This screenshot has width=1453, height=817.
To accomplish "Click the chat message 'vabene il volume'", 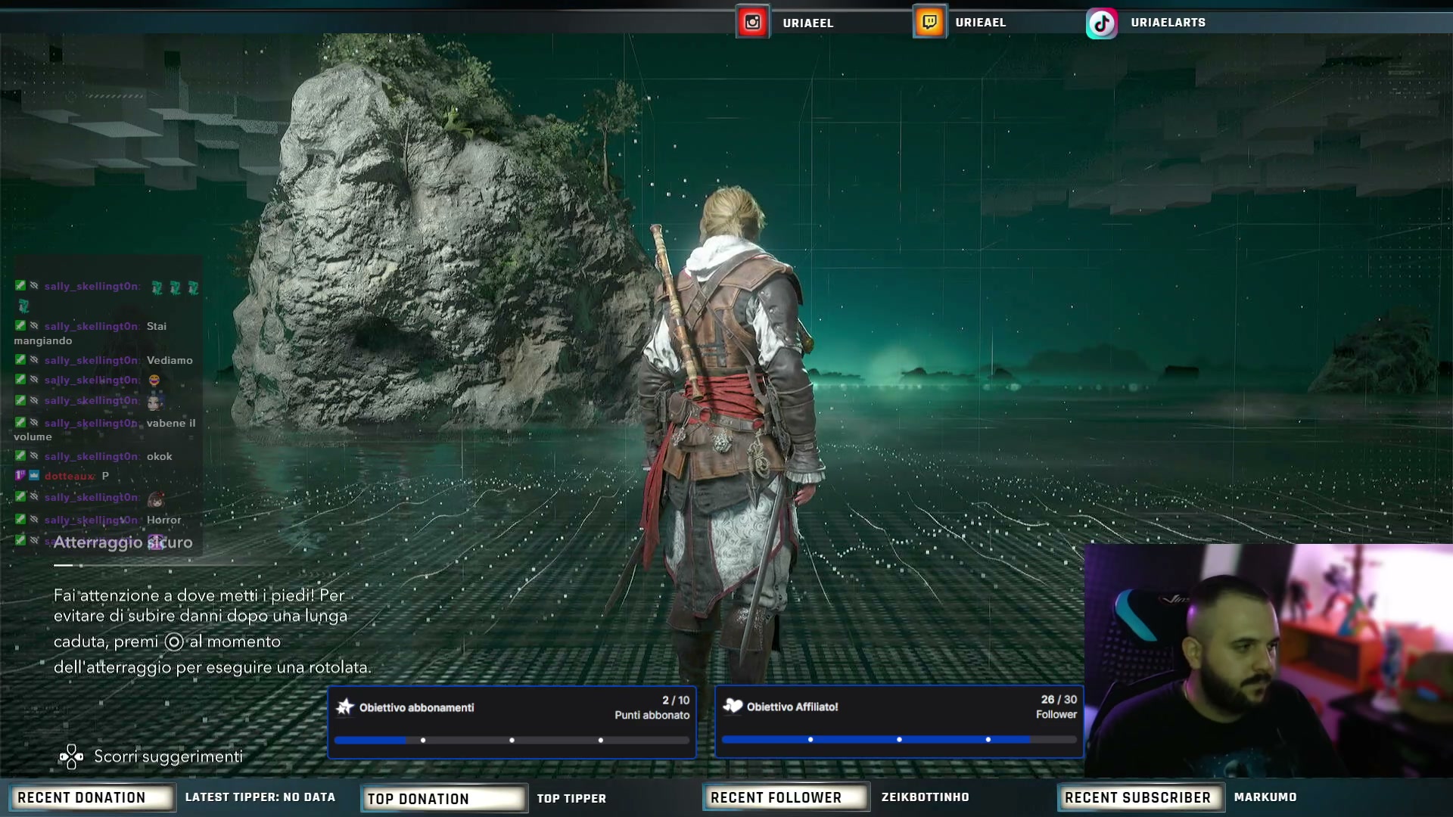I will pyautogui.click(x=104, y=430).
